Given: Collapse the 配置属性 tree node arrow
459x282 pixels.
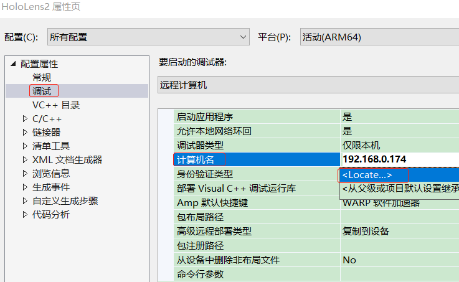Looking at the screenshot, I should coord(13,63).
